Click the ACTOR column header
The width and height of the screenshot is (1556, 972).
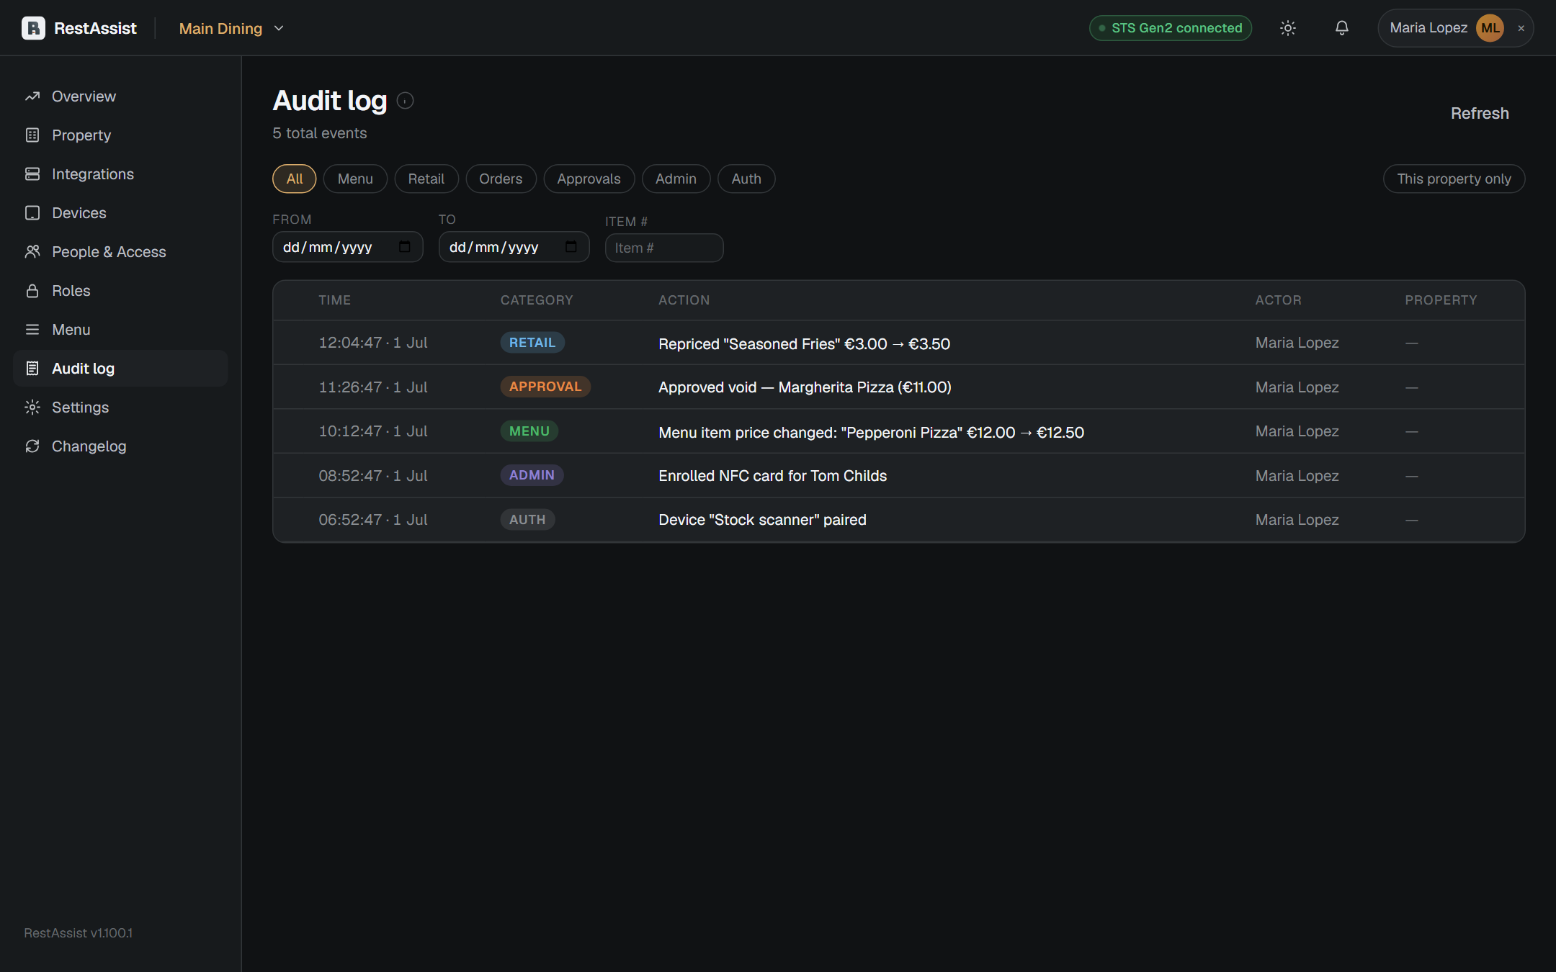tap(1279, 300)
